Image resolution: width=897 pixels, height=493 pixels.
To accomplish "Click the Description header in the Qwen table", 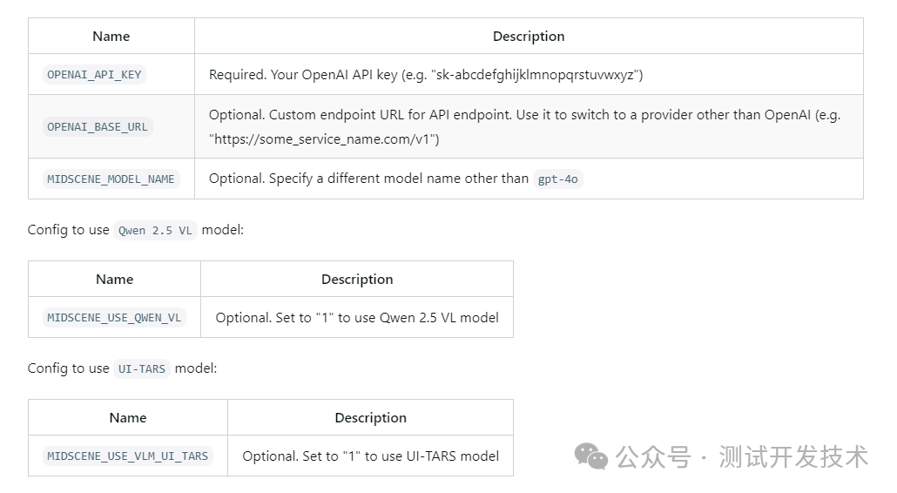I will pyautogui.click(x=357, y=280).
